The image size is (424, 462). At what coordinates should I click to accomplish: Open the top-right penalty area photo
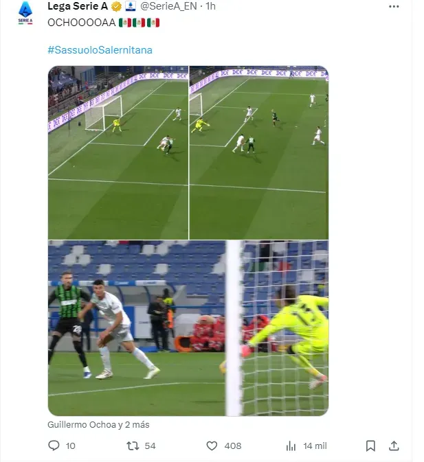coord(259,152)
